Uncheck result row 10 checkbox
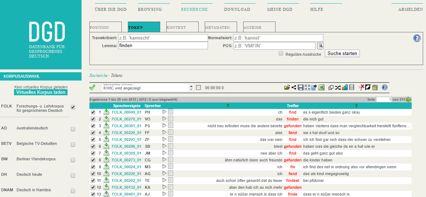This screenshot has height=197, width=426. 93,173
